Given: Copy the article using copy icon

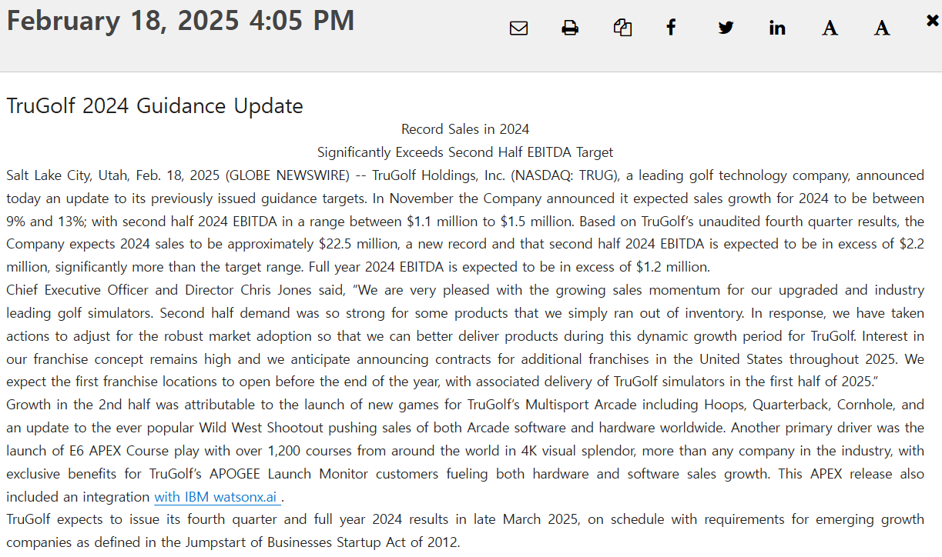Looking at the screenshot, I should pyautogui.click(x=622, y=28).
